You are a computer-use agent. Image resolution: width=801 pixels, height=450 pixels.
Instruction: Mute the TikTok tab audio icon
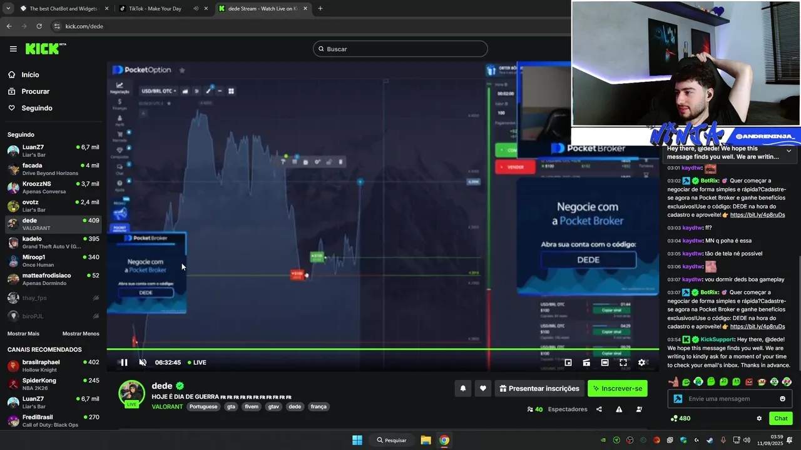(x=196, y=9)
